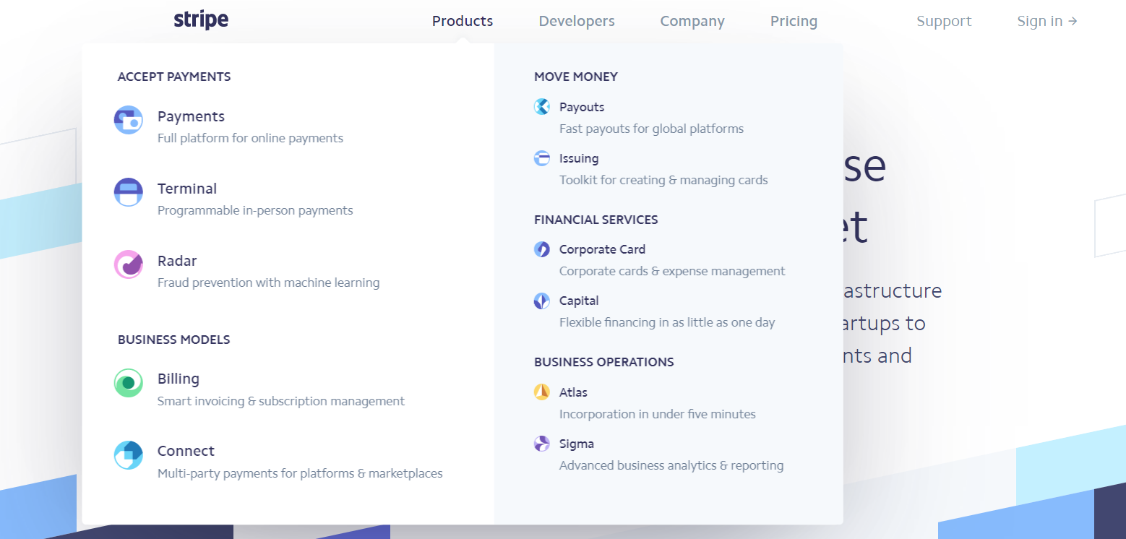
Task: Open Multi-party payments for platforms description
Action: click(x=300, y=473)
